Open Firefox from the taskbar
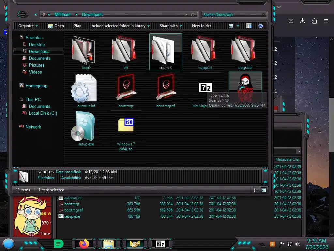This screenshot has width=334, height=251. click(84, 244)
